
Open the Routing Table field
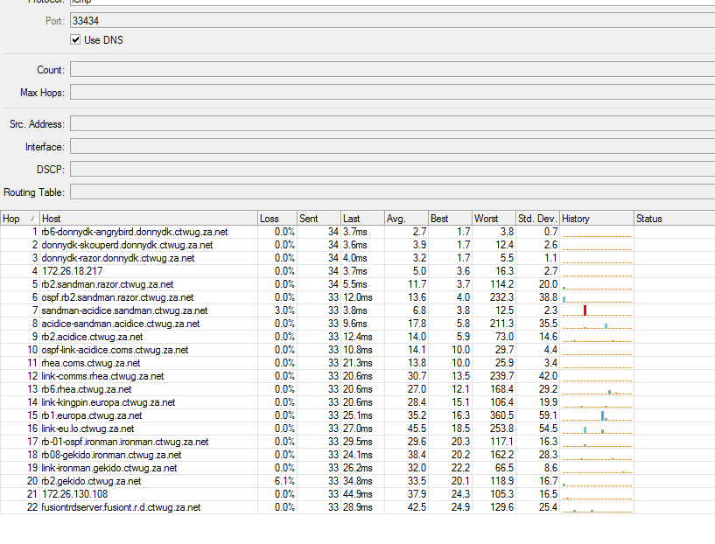[x=392, y=192]
